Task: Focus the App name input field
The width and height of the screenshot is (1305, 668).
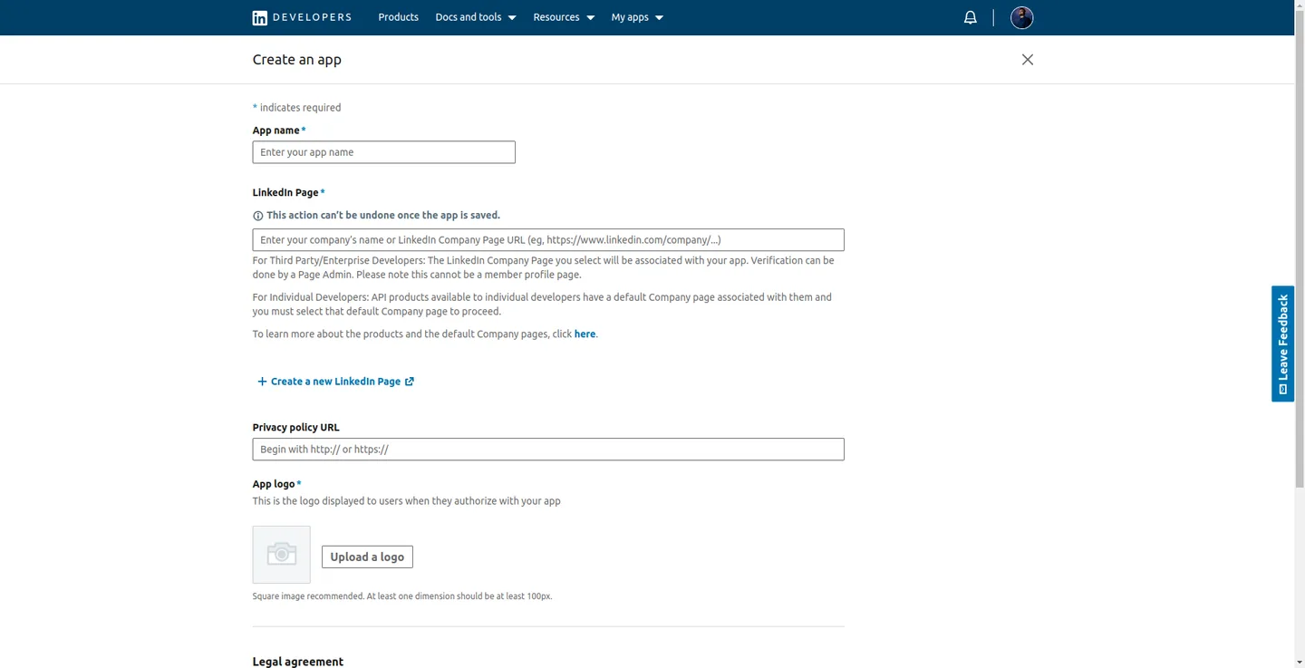Action: 383,152
